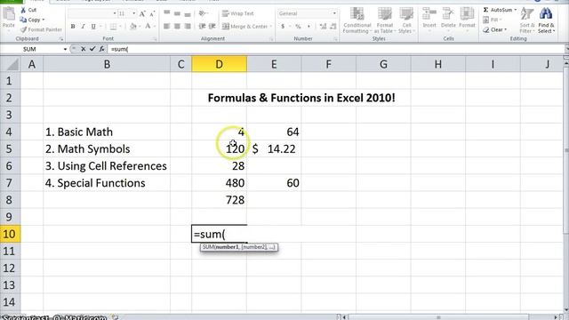The height and width of the screenshot is (320, 569).
Task: Open Cell Styles gallery
Action: (x=406, y=20)
